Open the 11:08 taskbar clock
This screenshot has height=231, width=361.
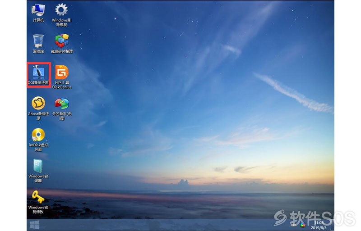(319, 222)
